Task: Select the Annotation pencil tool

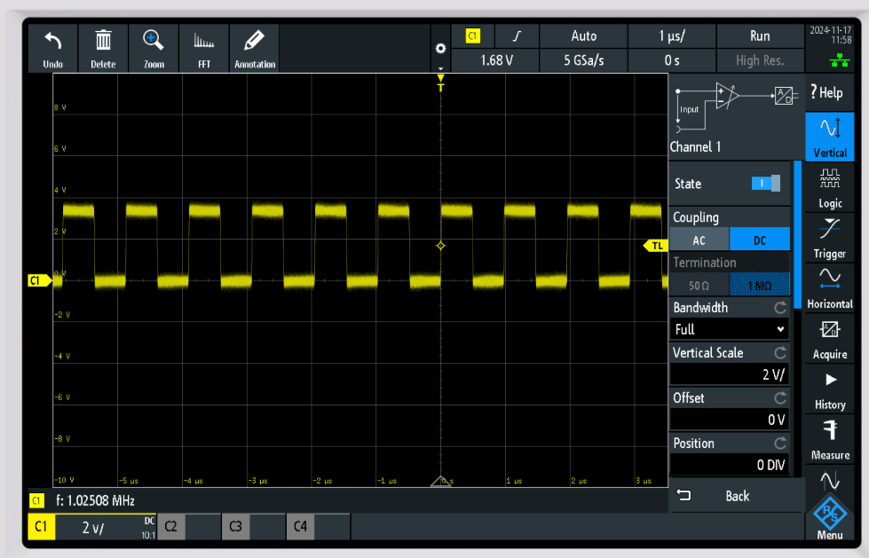Action: [255, 48]
